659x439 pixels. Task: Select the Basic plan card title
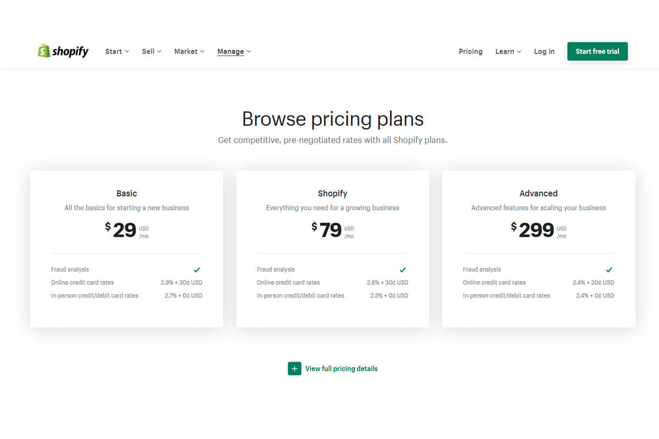(127, 194)
